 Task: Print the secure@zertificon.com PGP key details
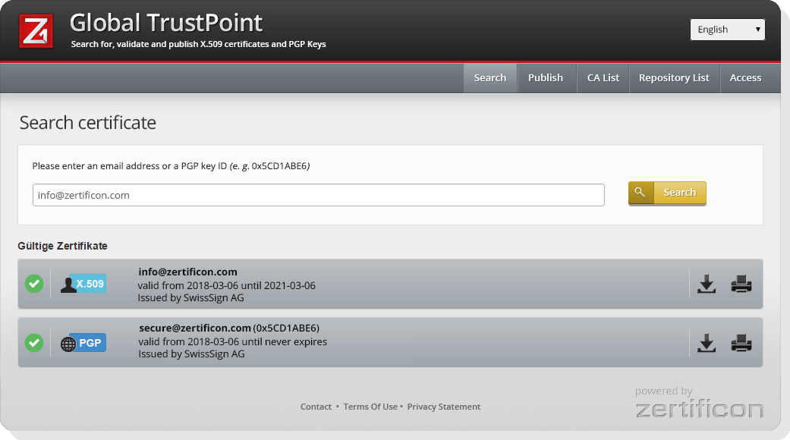741,343
